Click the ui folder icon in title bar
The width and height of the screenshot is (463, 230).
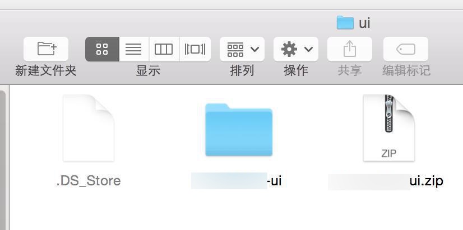[345, 23]
